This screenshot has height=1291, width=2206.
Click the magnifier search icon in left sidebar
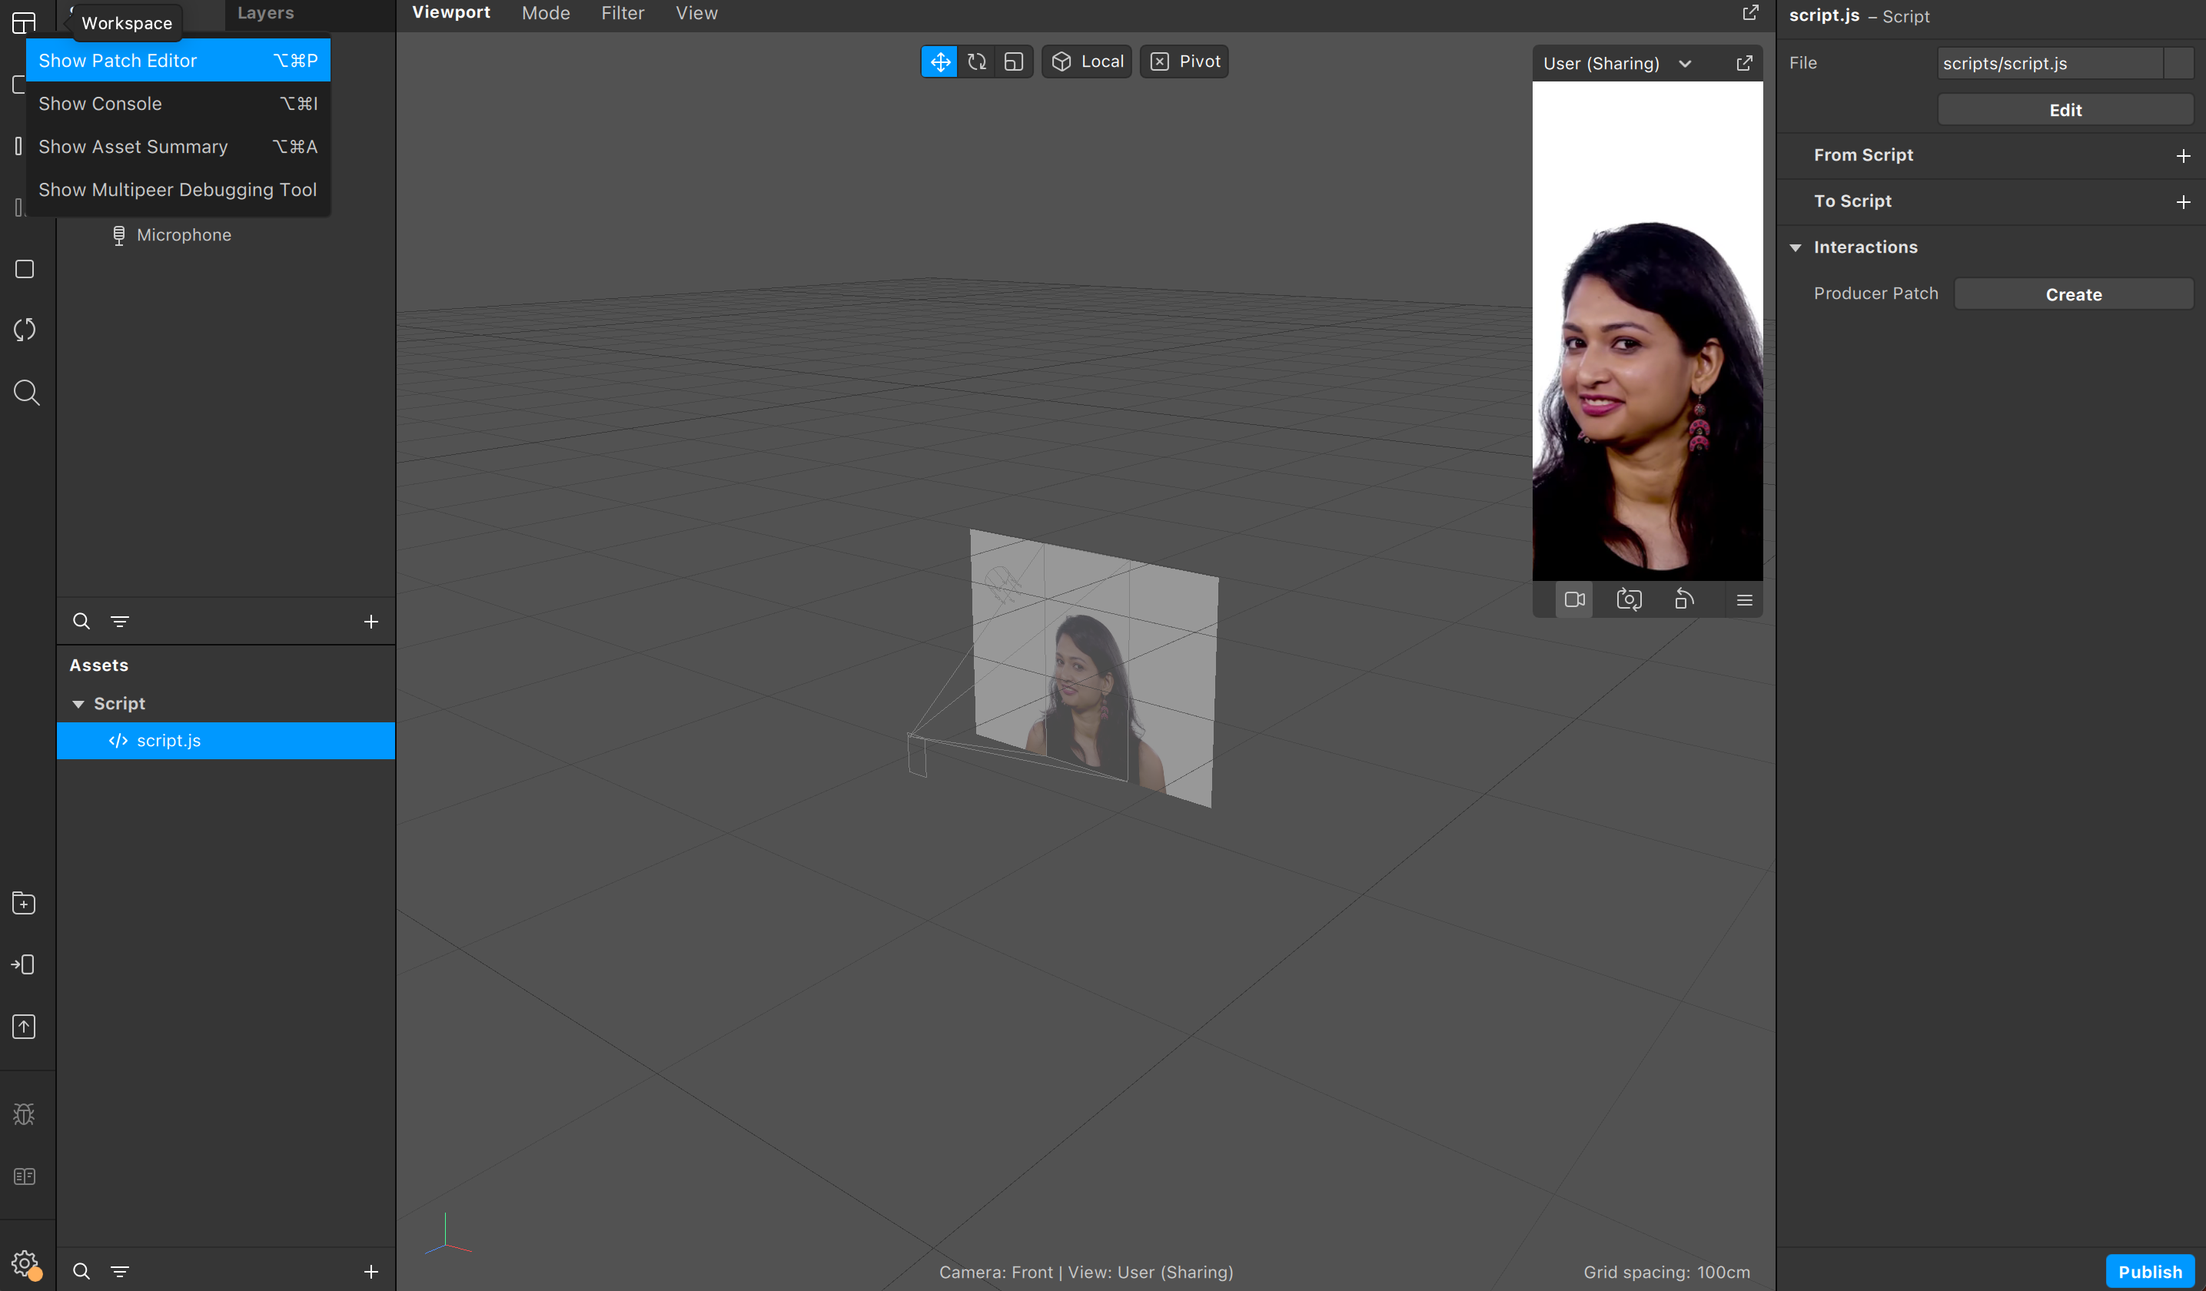(x=26, y=392)
